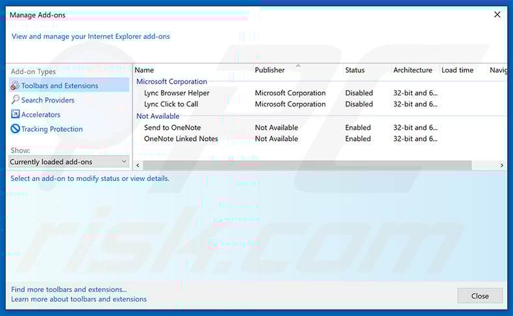Collapse the Microsoft Corporation group header

172,81
